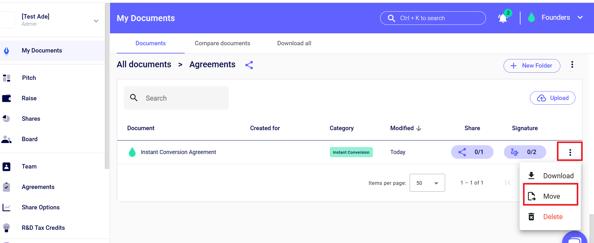594x243 pixels.
Task: Click the Shares pie chart icon
Action: [7, 119]
